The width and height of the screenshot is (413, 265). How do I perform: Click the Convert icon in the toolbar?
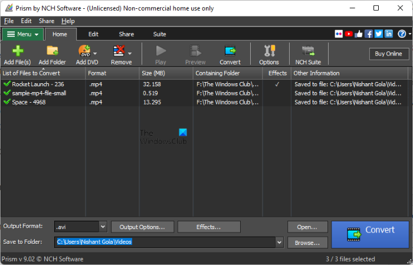[230, 51]
